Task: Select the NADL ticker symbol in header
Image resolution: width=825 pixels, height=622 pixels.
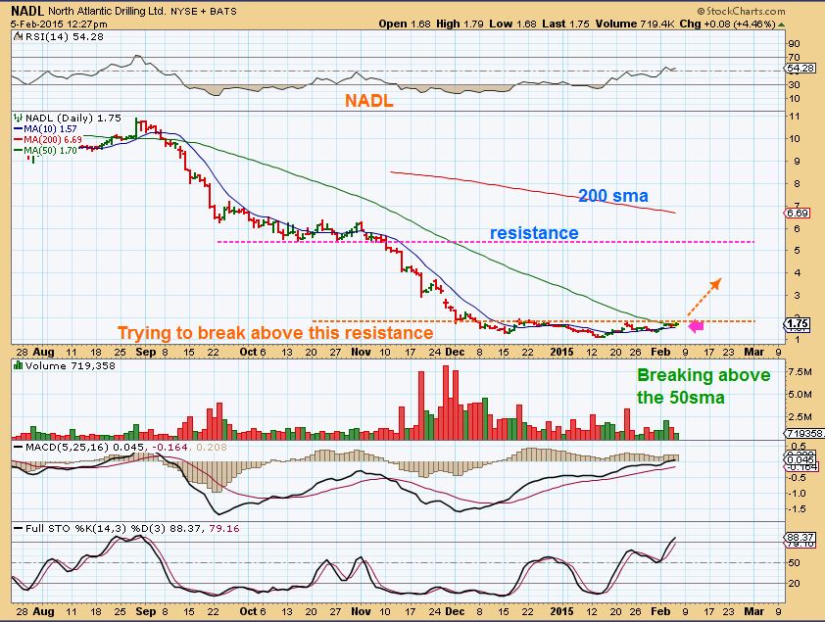Action: click(28, 11)
